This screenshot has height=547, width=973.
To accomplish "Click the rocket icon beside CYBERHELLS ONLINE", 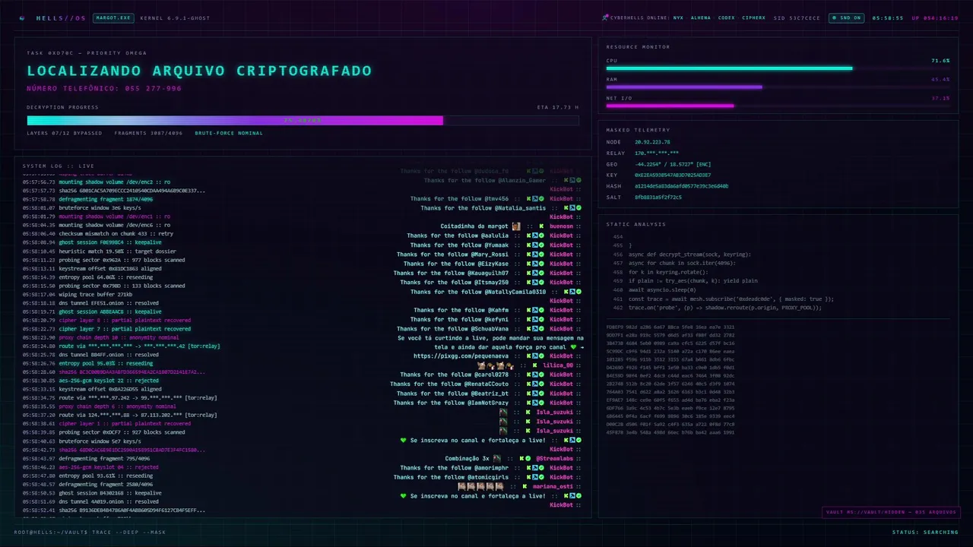I will (x=605, y=17).
